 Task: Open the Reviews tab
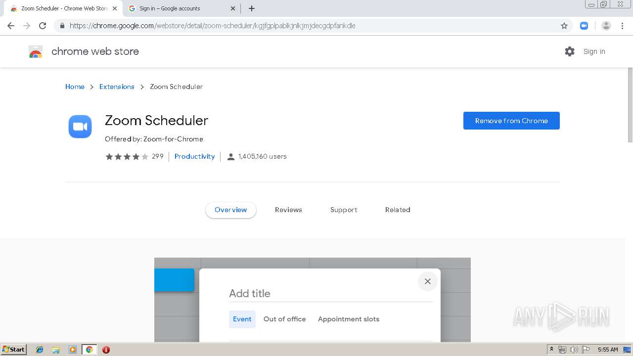point(288,210)
